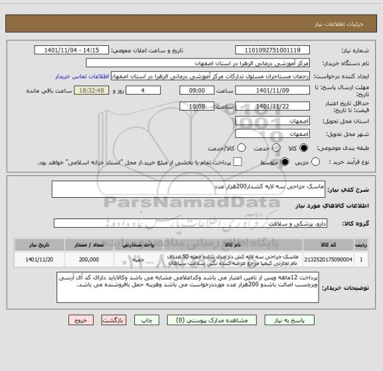Click the unit cell جعبه
The image size is (383, 371).
tap(138, 260)
